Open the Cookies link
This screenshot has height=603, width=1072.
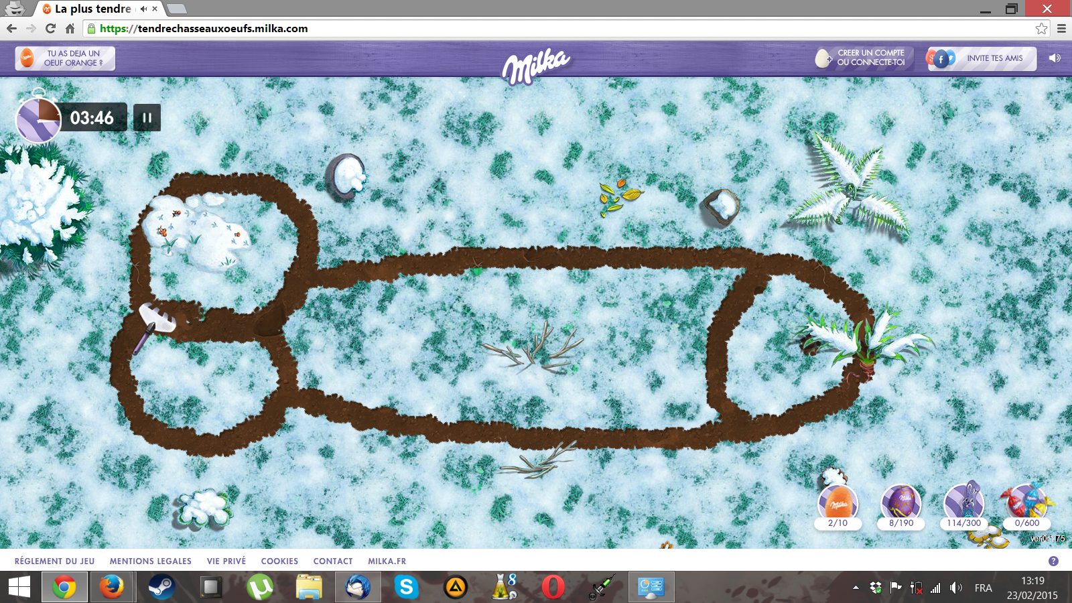coord(279,561)
